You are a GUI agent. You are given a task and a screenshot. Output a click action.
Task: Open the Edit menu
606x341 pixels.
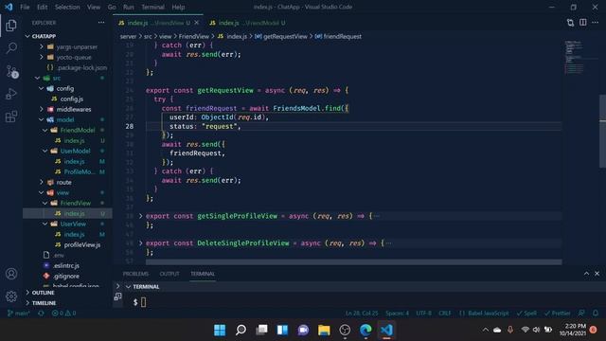tap(42, 7)
